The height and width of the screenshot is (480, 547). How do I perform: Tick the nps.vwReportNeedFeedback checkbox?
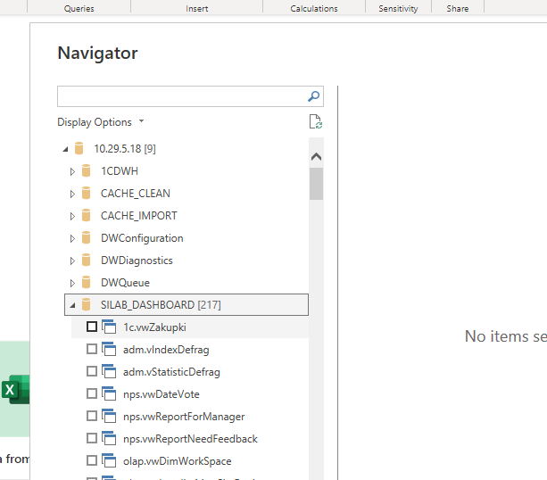tap(92, 438)
